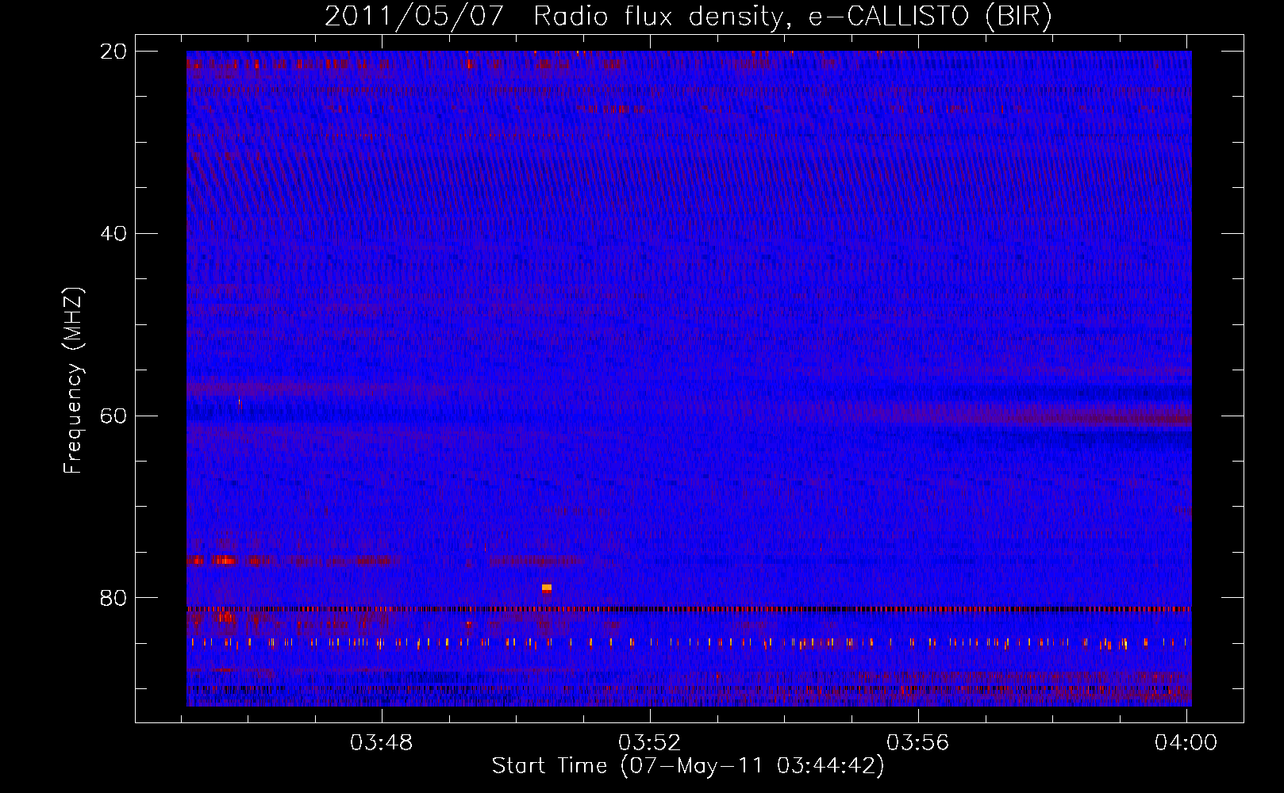
Task: Click the 03:52 time tick label
Action: tap(650, 743)
